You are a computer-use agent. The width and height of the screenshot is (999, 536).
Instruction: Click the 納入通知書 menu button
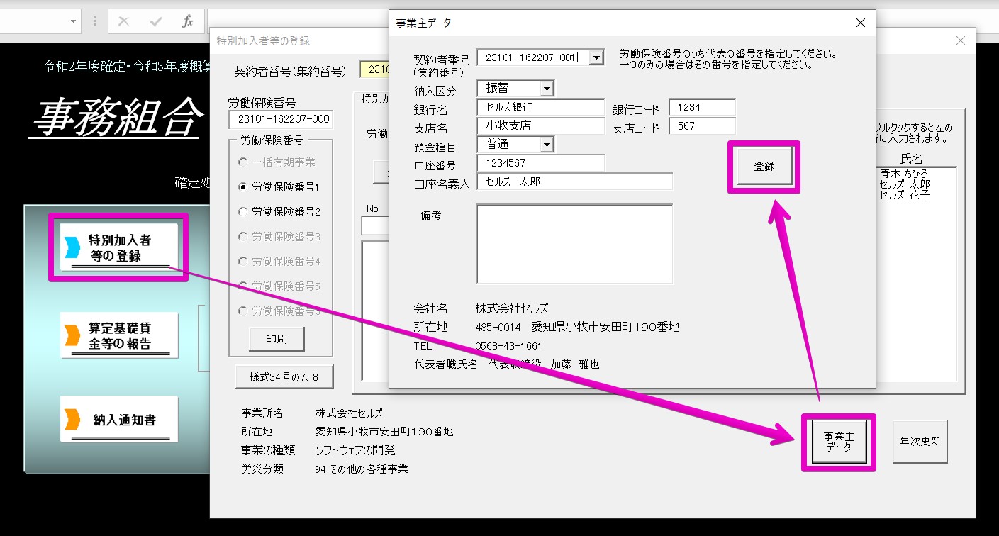(x=118, y=419)
